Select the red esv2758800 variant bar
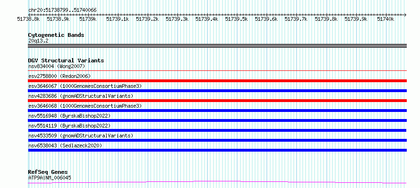Viewport: 420px width, 188px height. click(217, 81)
